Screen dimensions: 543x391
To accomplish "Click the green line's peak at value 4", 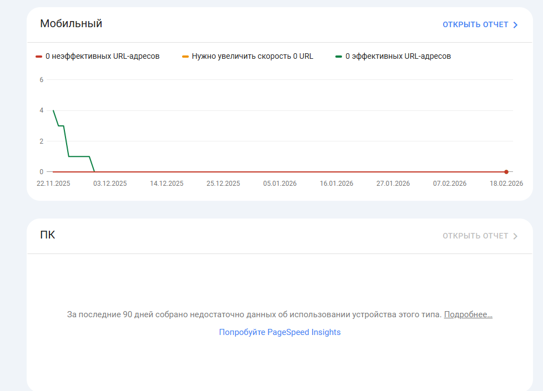I will 53,110.
